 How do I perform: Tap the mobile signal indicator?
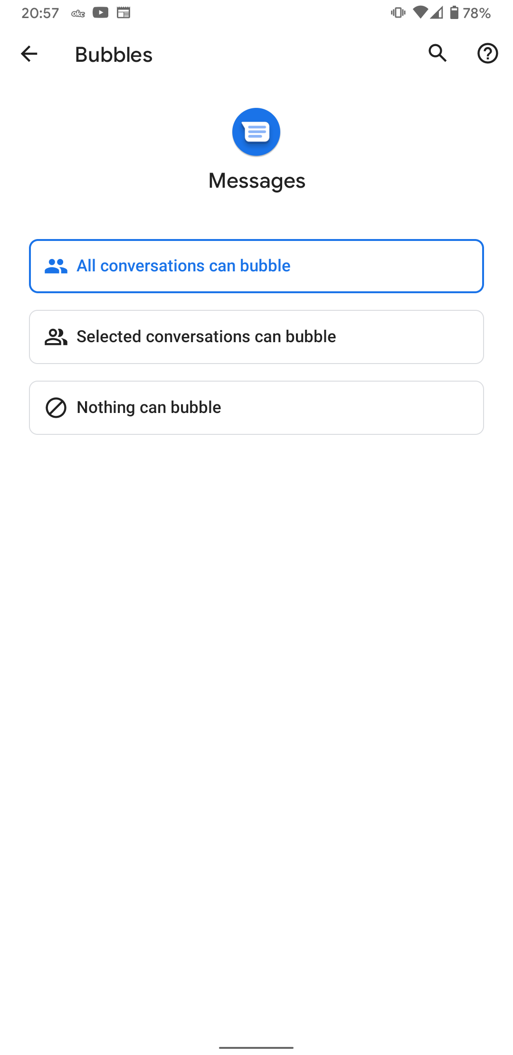(x=436, y=13)
